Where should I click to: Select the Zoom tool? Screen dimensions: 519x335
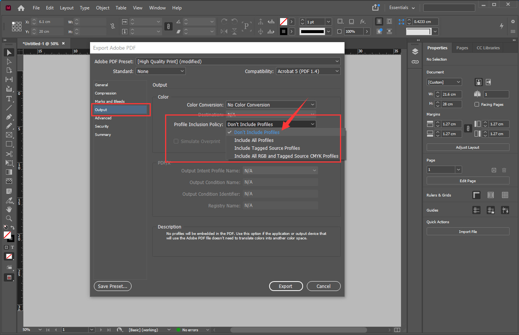pyautogui.click(x=9, y=218)
